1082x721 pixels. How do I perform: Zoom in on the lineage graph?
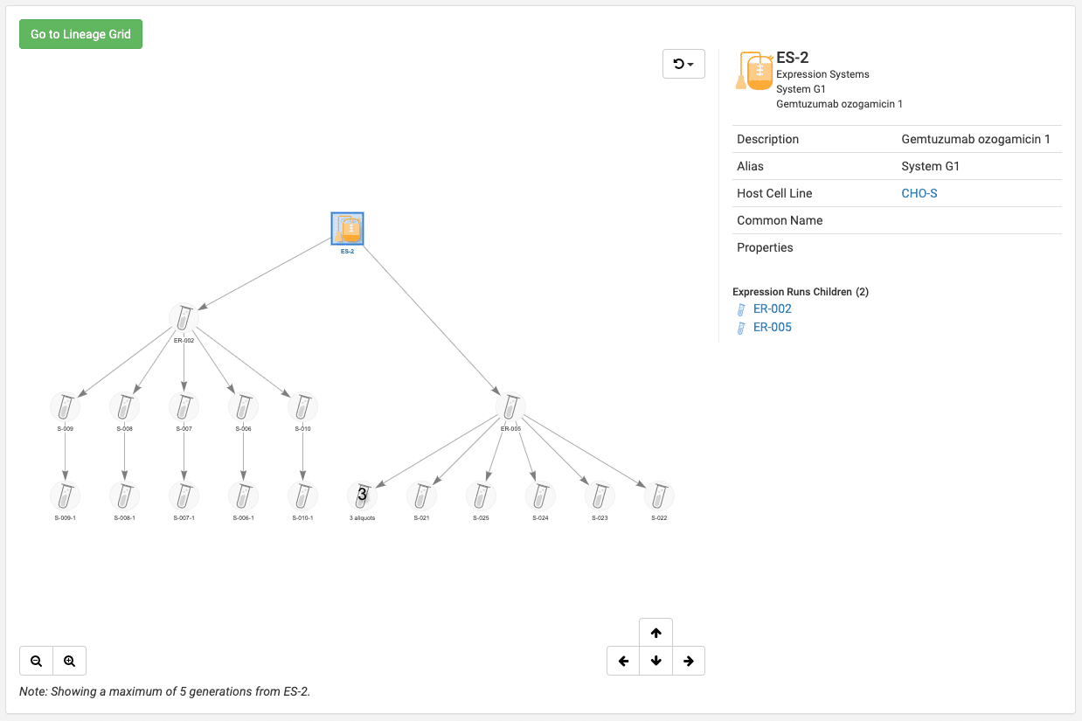pyautogui.click(x=69, y=662)
